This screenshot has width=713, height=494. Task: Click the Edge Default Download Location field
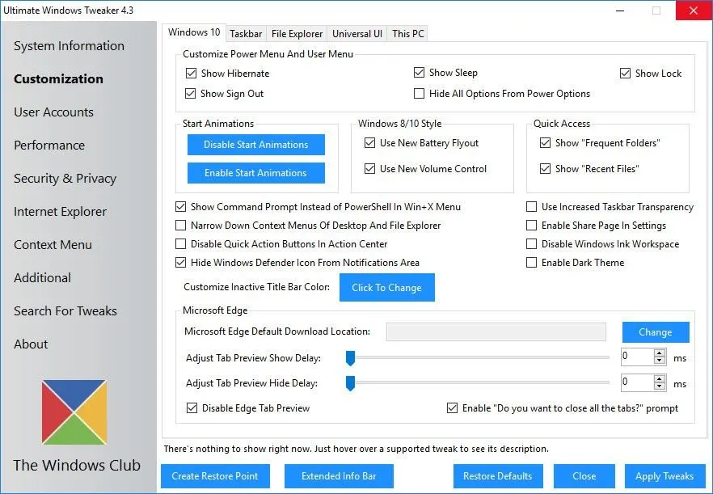point(496,332)
